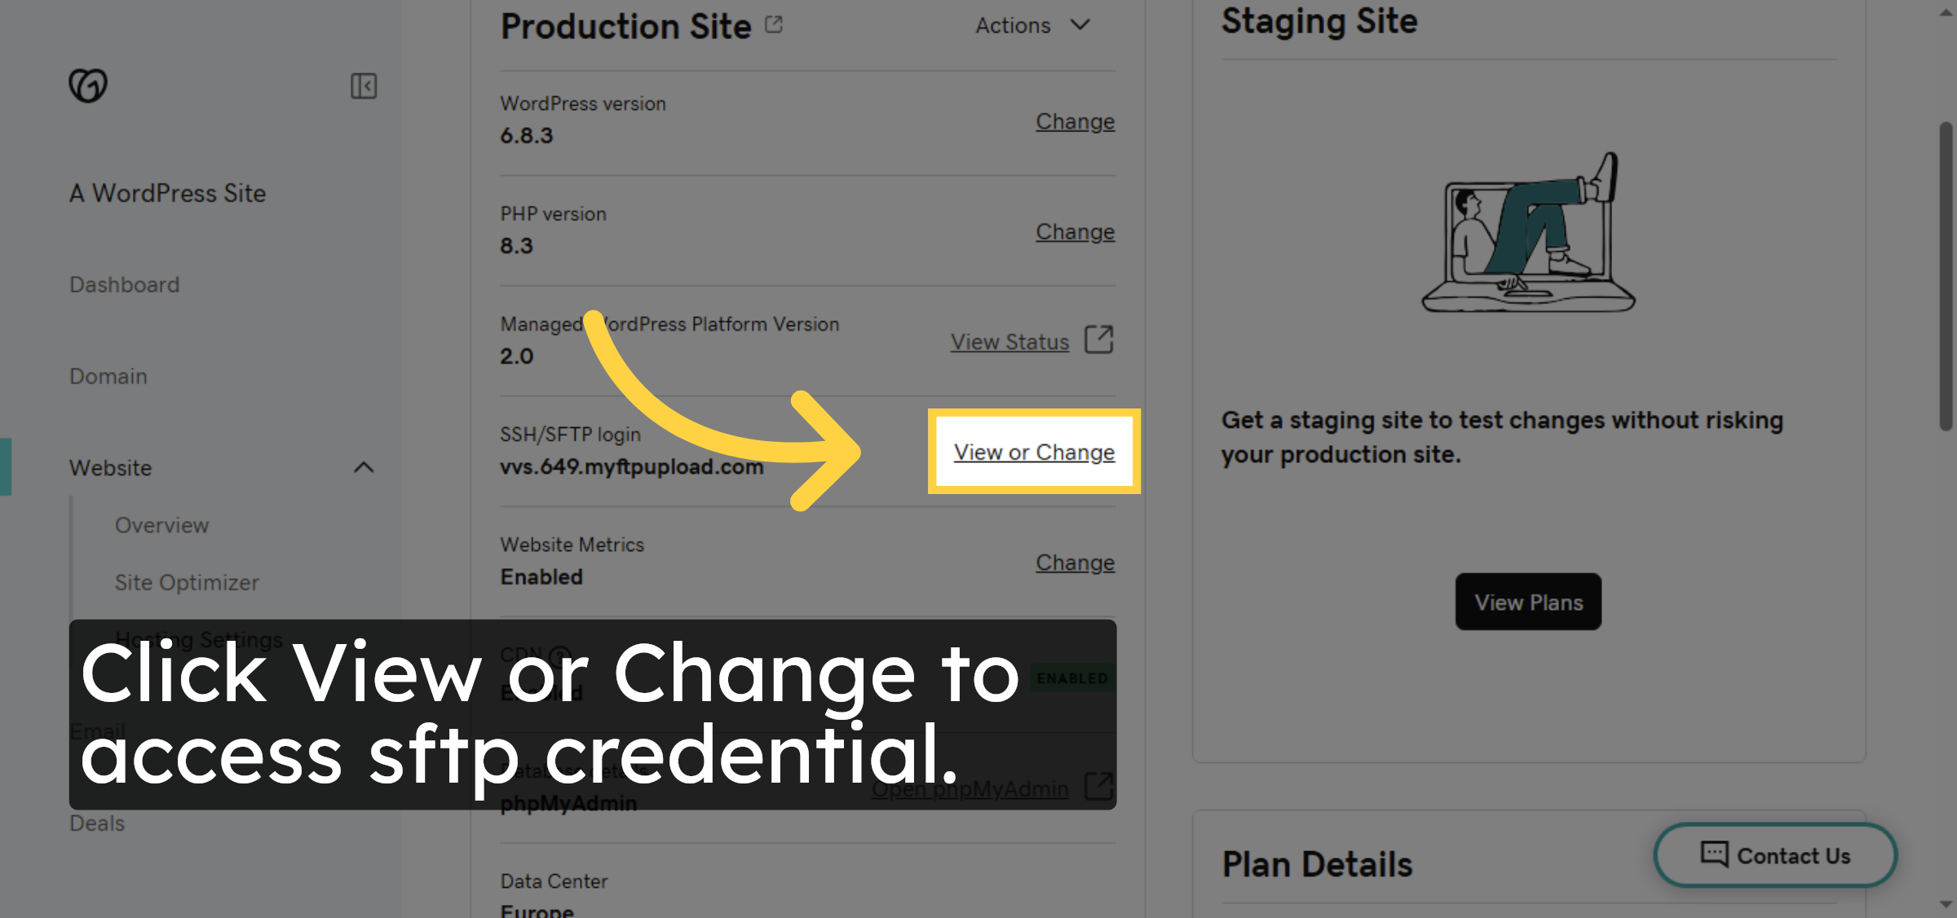Click the chat bubble icon in Contact Us
Viewport: 1957px width, 918px height.
tap(1713, 854)
